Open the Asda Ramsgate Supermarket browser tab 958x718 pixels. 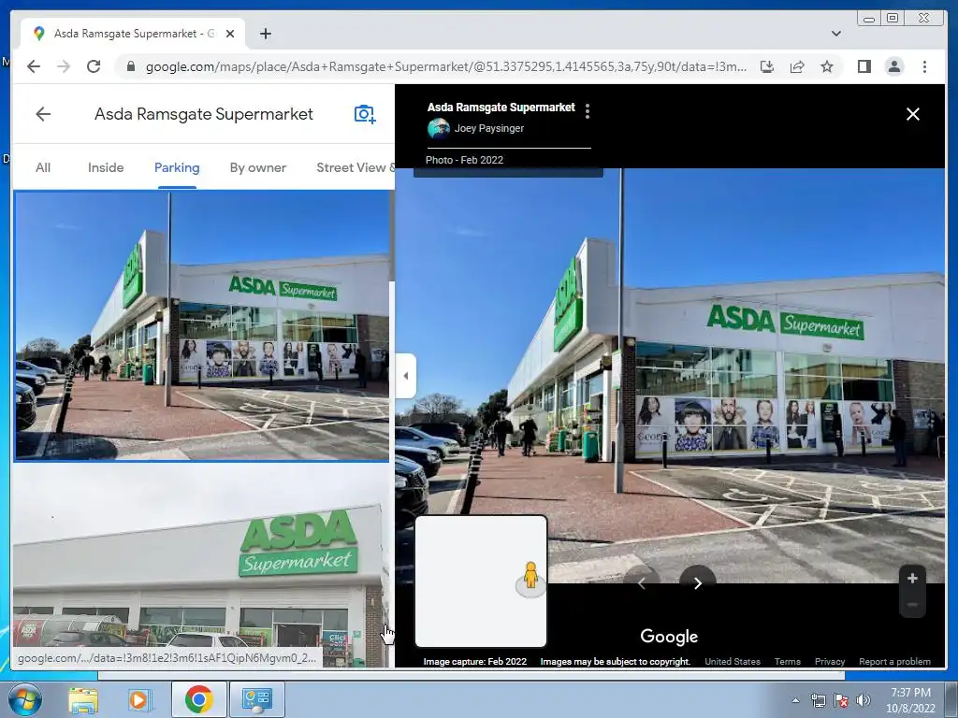tap(135, 34)
